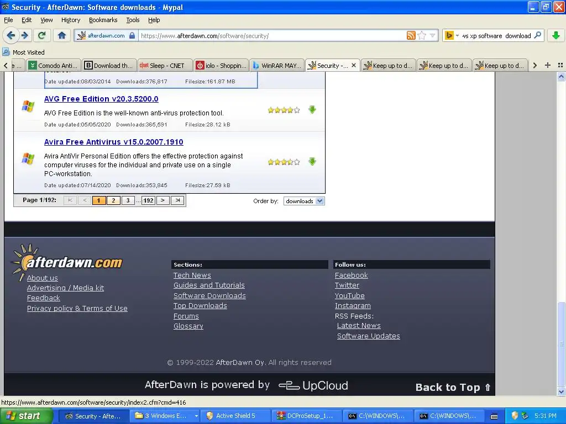Click the vertical scrollbar up arrow

click(561, 76)
